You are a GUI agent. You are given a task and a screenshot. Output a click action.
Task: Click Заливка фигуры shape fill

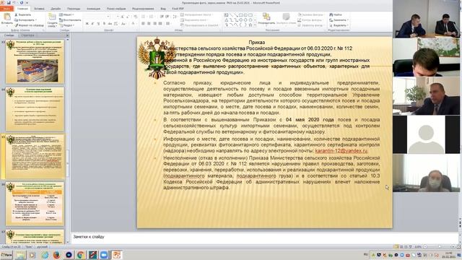(x=311, y=14)
